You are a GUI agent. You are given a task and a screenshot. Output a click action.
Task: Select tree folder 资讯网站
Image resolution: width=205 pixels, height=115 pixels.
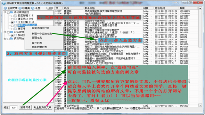coord(19,38)
